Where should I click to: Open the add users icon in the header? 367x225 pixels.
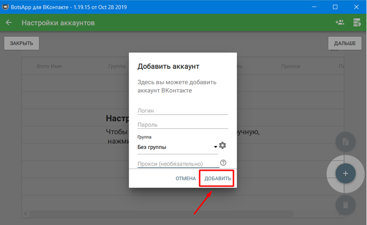[x=339, y=23]
